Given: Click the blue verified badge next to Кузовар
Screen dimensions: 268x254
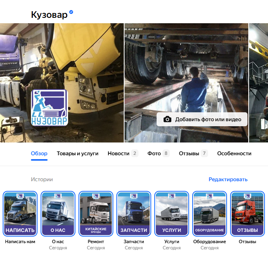Looking at the screenshot, I should point(71,12).
